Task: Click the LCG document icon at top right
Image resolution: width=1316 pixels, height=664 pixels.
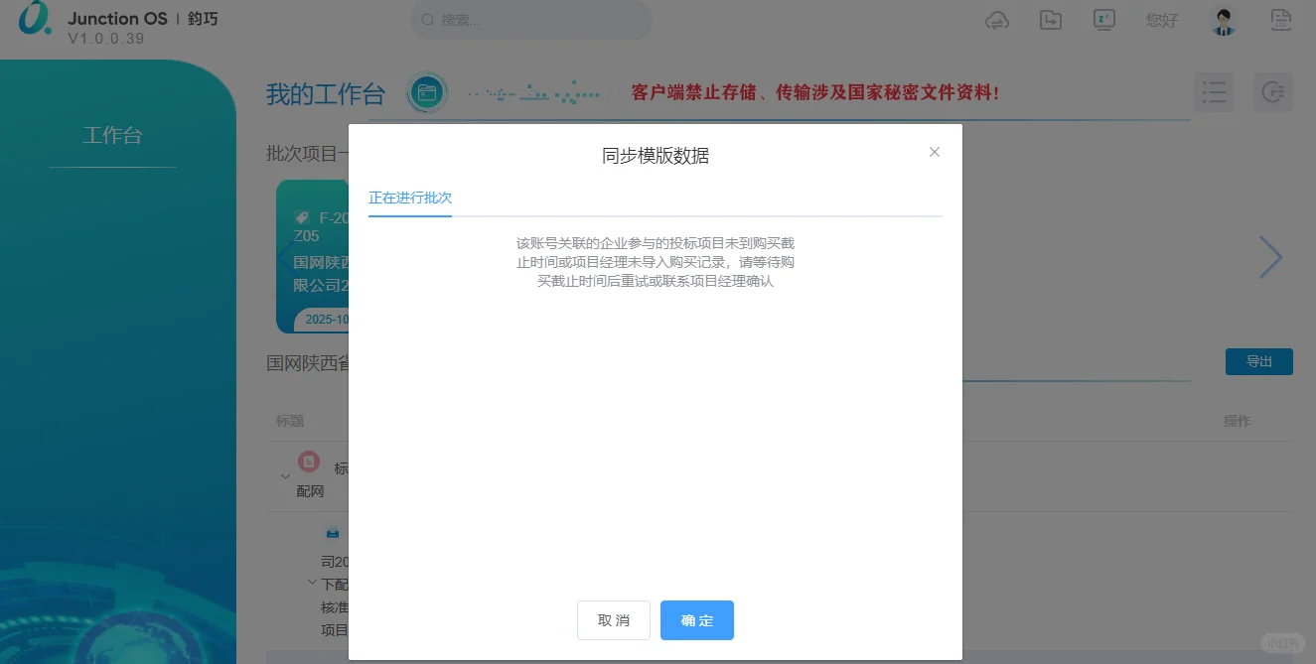Action: [x=1281, y=20]
